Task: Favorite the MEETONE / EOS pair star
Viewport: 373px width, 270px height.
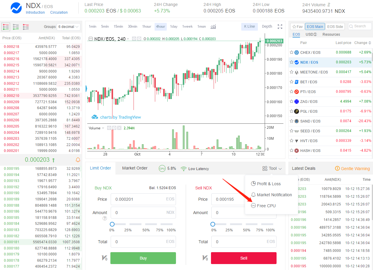Action: point(292,72)
